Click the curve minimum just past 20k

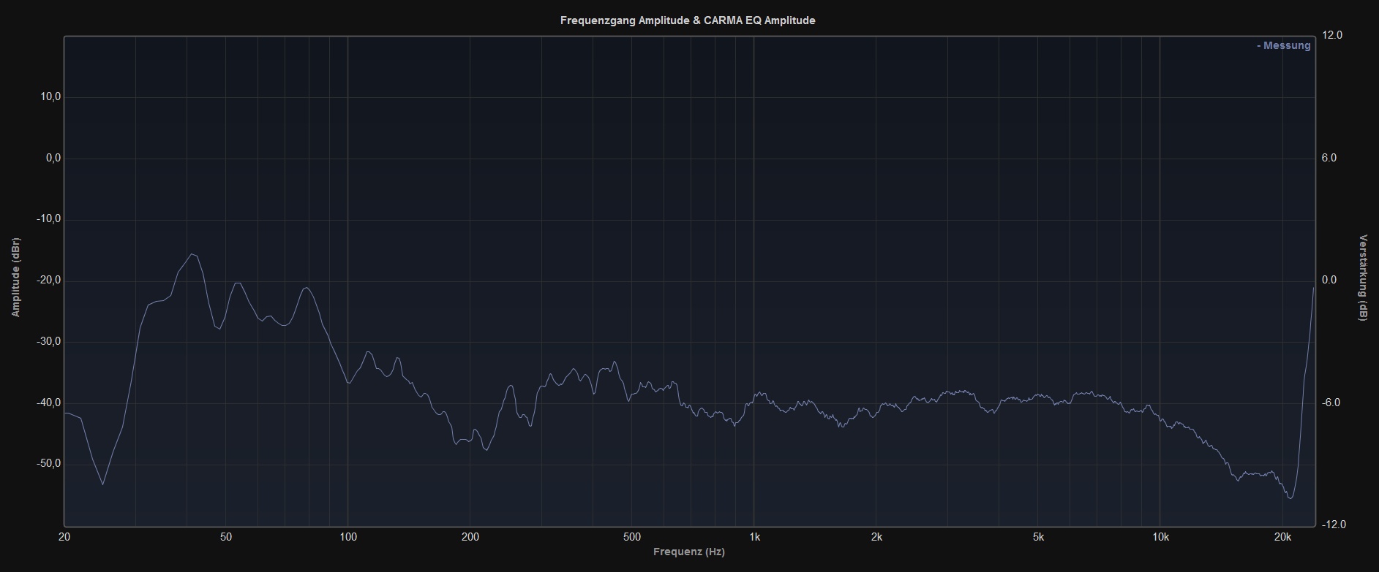click(1290, 498)
